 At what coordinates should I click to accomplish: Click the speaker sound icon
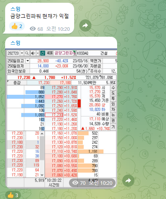click(x=33, y=53)
